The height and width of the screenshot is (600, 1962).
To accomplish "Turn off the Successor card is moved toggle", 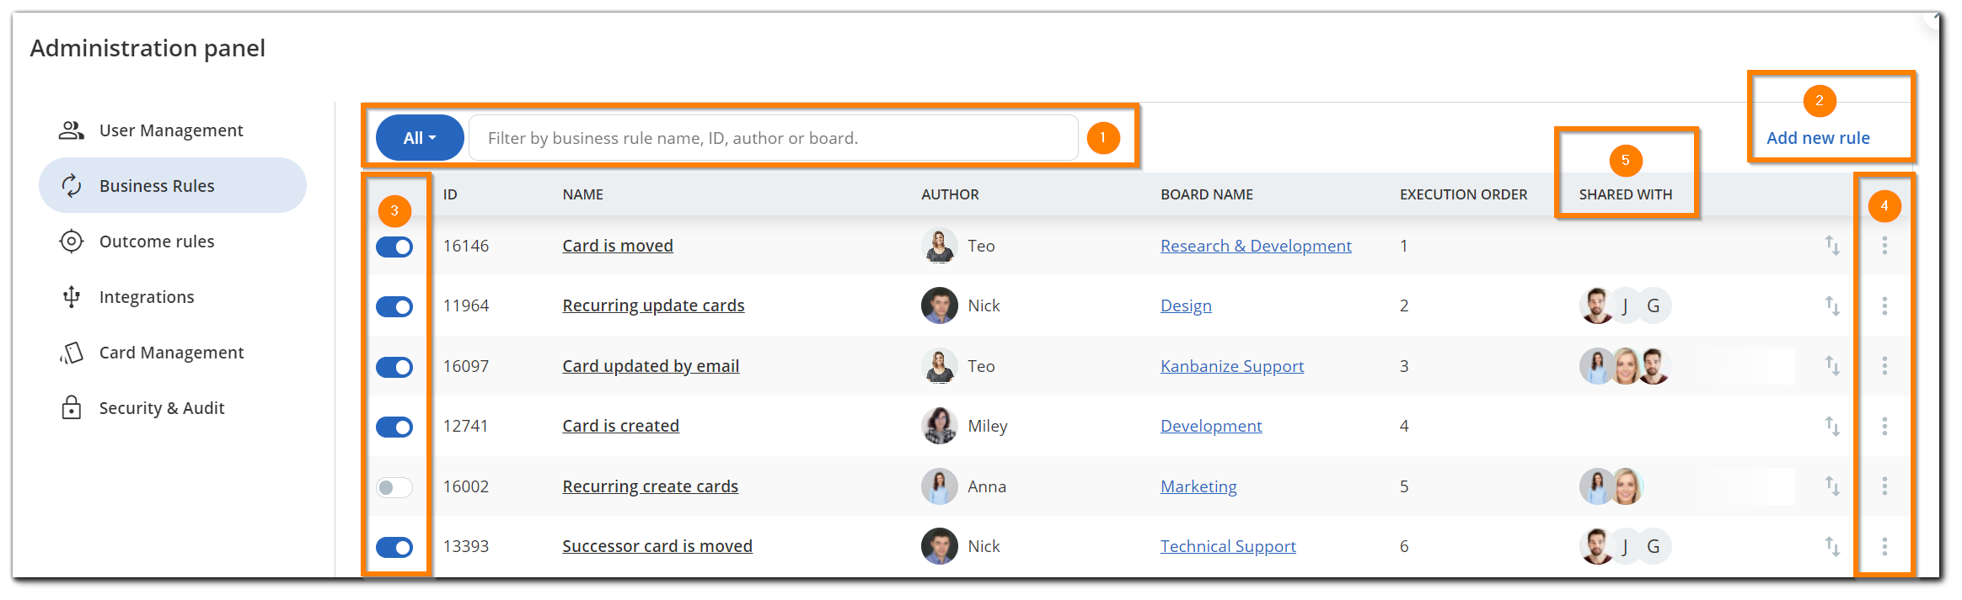I will click(394, 546).
